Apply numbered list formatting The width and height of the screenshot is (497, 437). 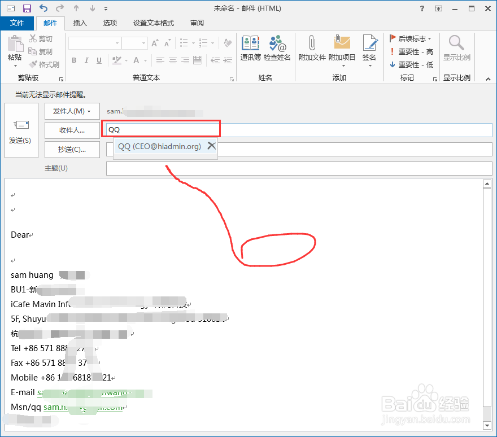(203, 43)
